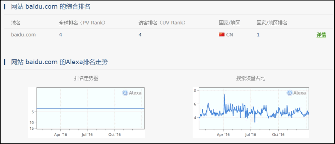Image resolution: width=335 pixels, height=144 pixels.
Task: Click the 域名 column header
Action: [16, 23]
